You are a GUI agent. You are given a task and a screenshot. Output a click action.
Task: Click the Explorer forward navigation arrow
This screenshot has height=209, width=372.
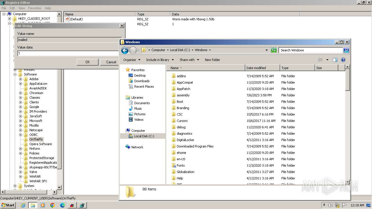click(x=133, y=50)
